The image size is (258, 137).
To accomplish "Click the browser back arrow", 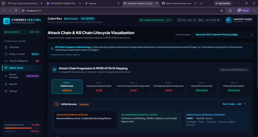I will coord(4,11).
